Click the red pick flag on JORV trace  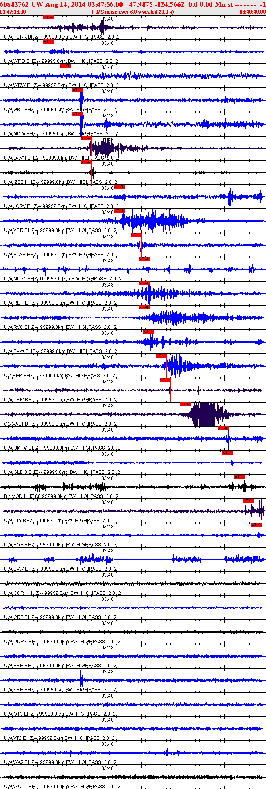(x=119, y=187)
